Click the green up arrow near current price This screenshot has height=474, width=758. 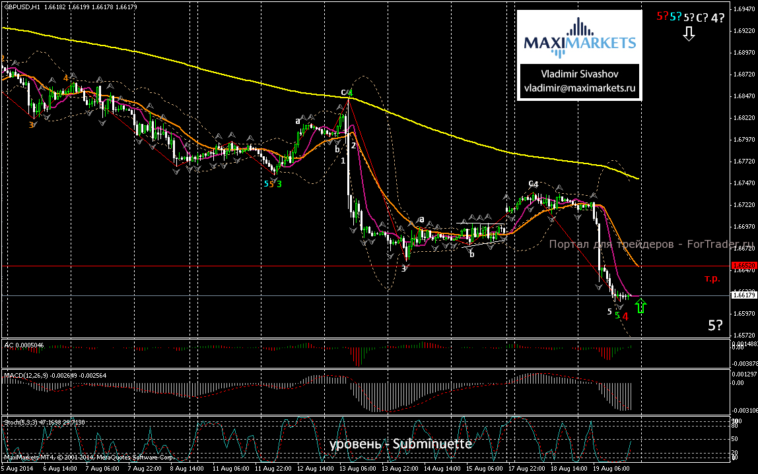click(x=640, y=306)
